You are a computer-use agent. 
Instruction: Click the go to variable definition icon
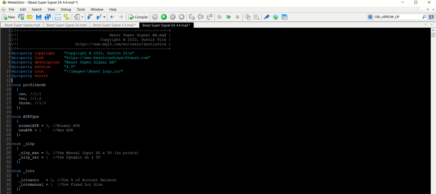90,17
